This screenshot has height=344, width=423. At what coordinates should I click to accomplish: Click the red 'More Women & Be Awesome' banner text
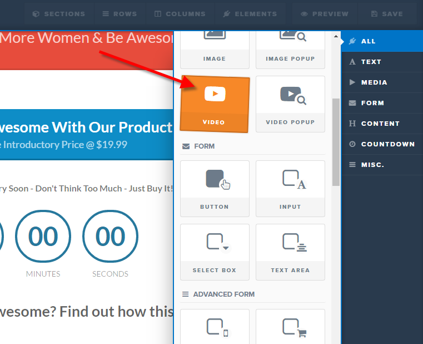click(86, 38)
